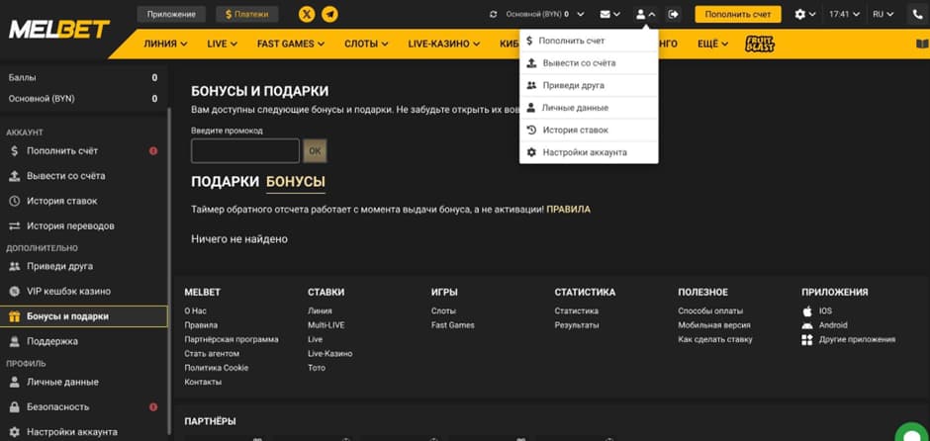The height and width of the screenshot is (441, 930).
Task: Open Настройки аккаунта in the left sidebar
Action: pyautogui.click(x=84, y=432)
